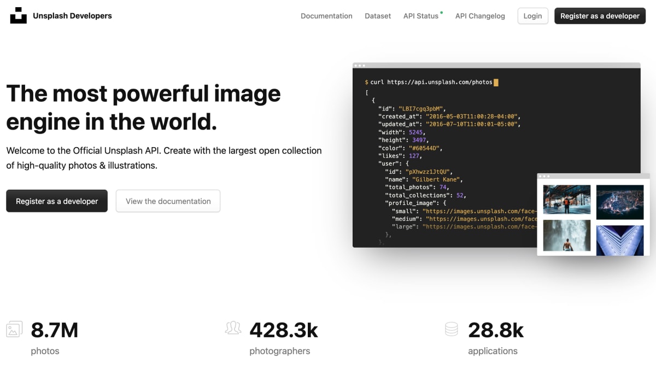The image size is (656, 369).
Task: Click header Register as a developer button
Action: coord(600,16)
